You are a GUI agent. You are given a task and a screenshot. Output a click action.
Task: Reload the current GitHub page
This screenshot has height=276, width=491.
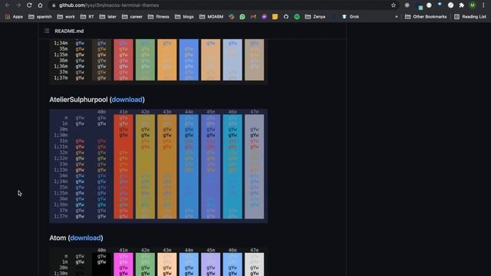[29, 5]
